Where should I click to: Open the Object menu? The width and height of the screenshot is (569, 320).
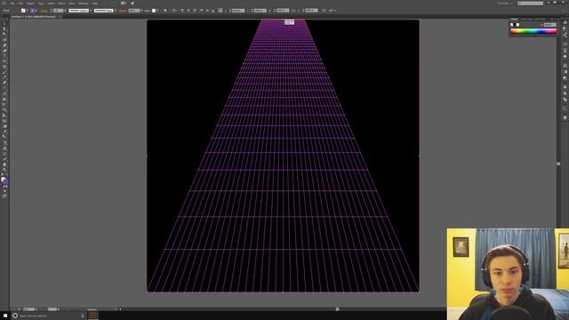pos(30,4)
